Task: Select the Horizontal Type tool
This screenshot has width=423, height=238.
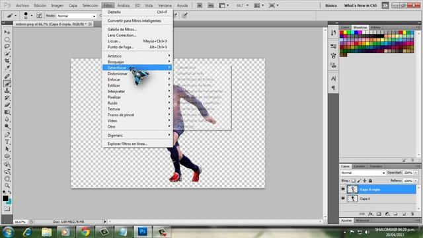Action: 7,141
